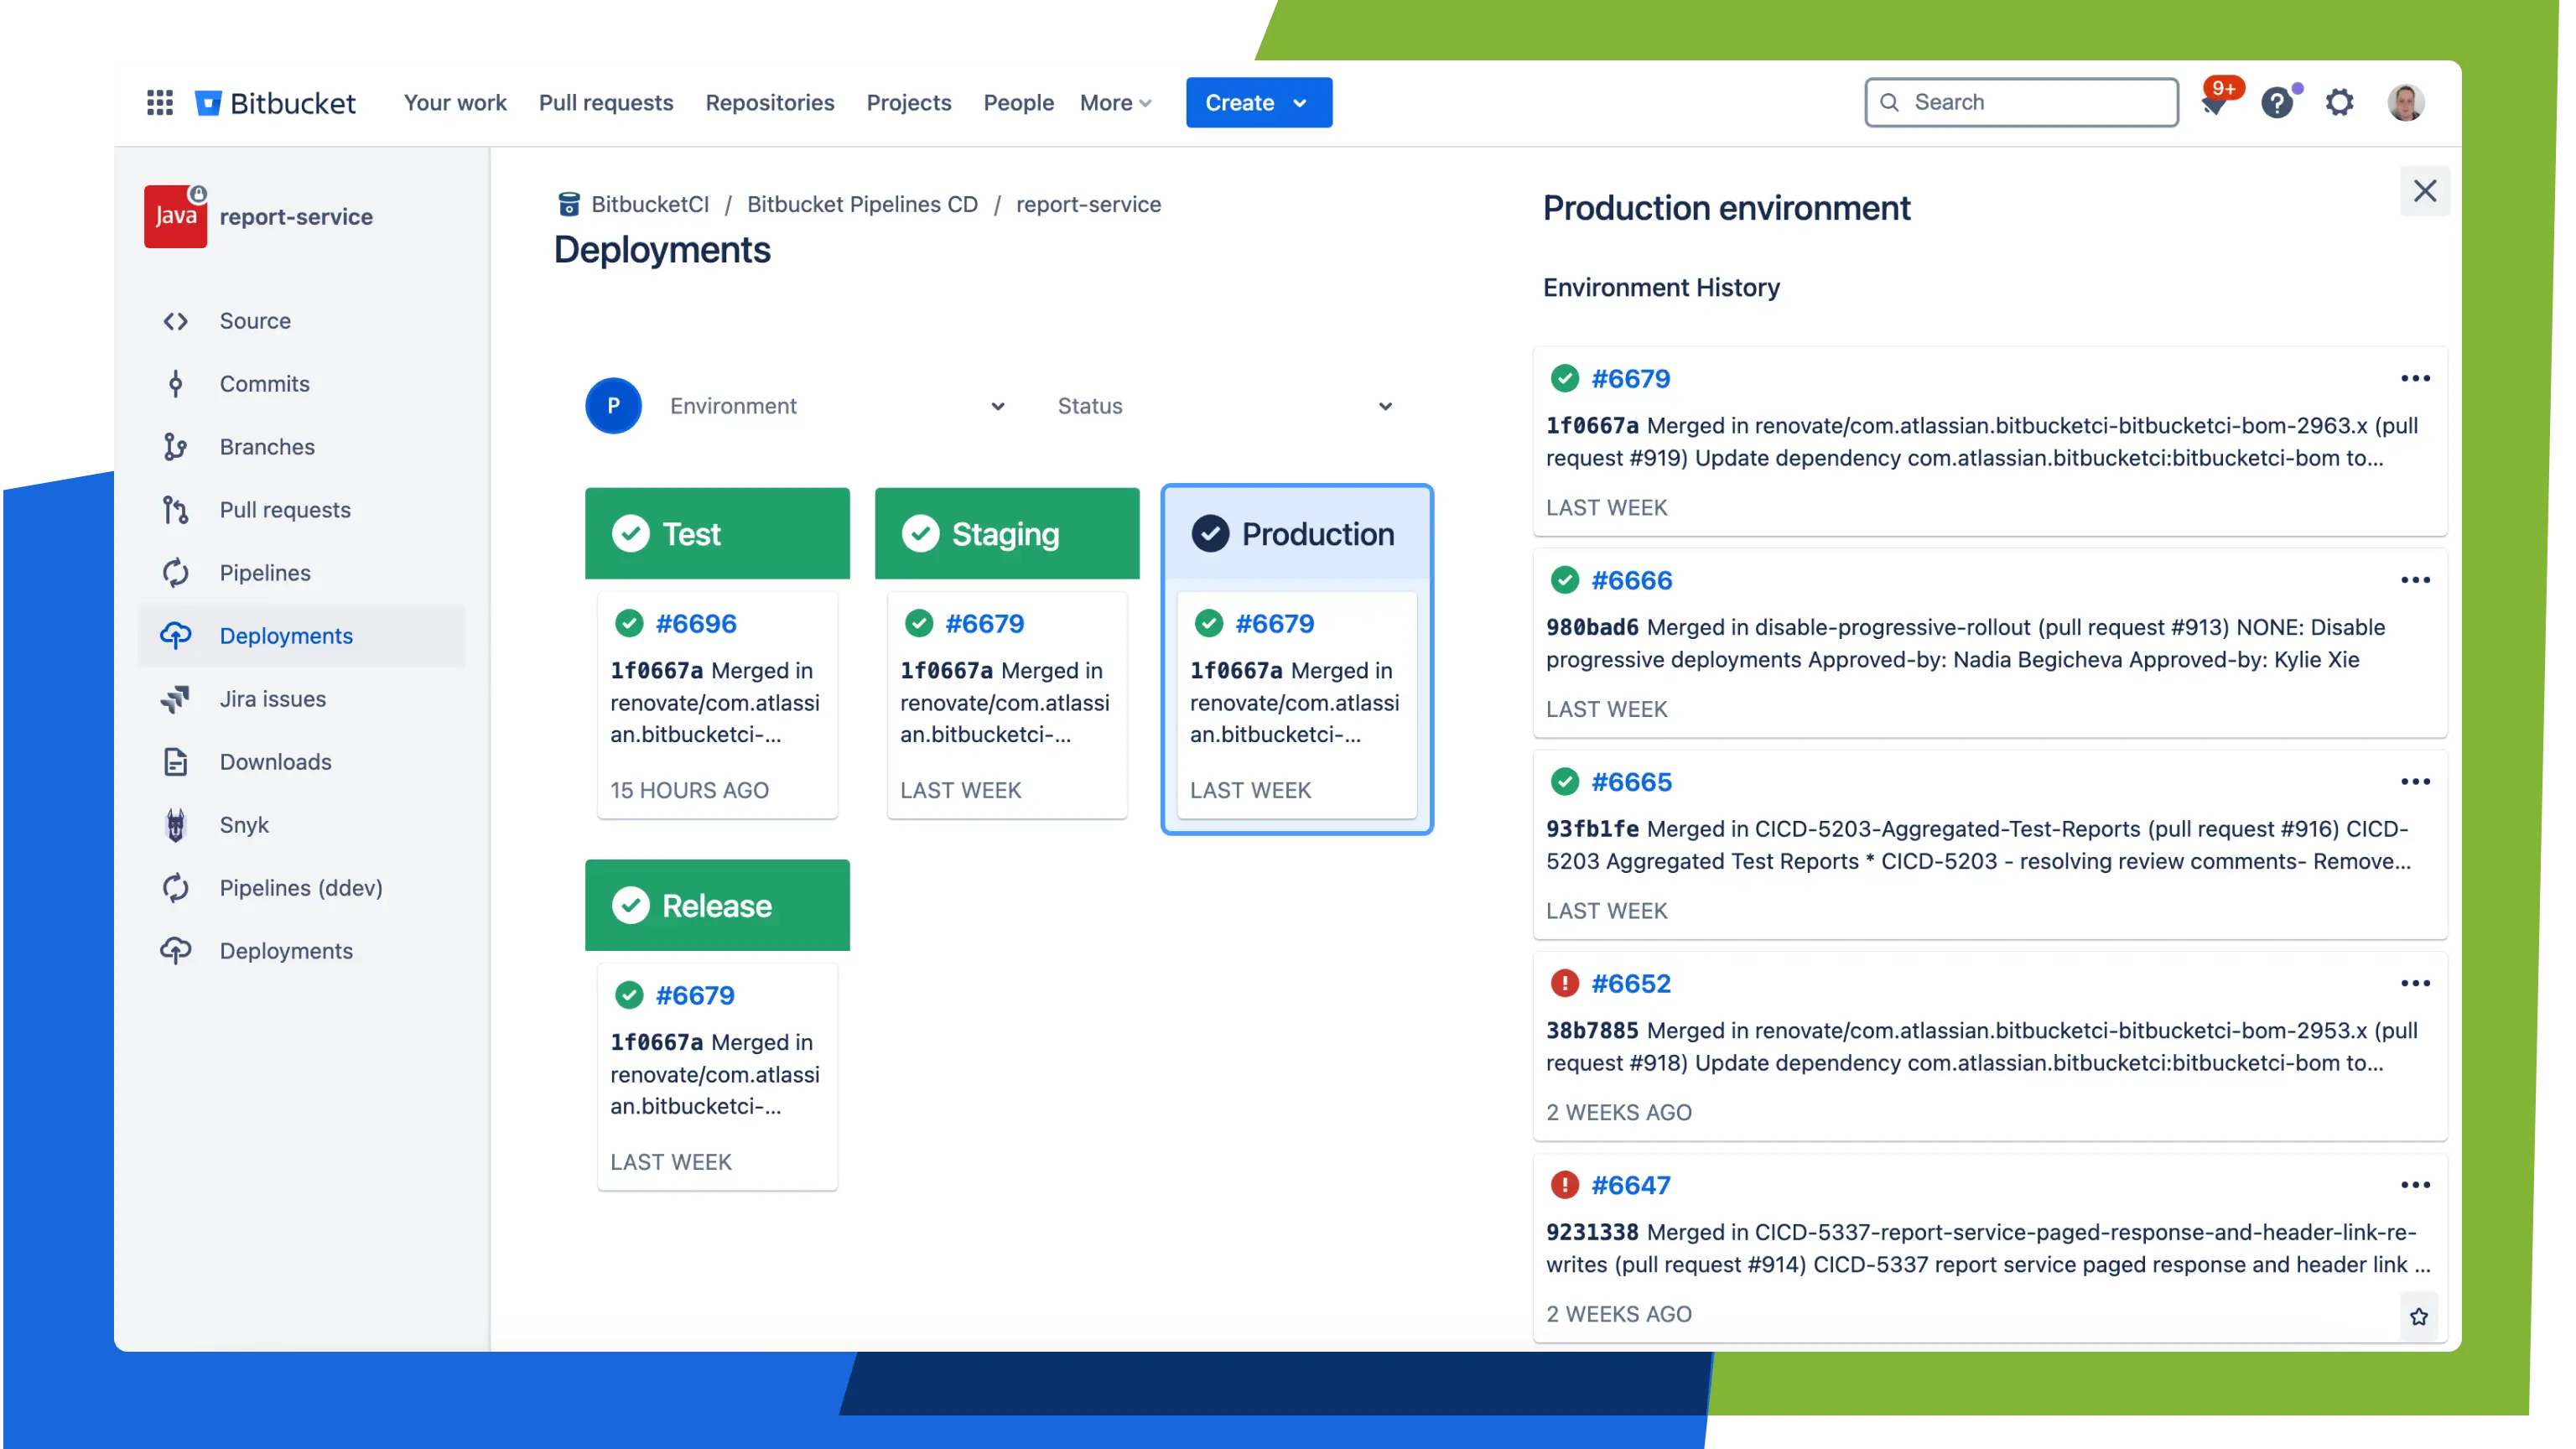The height and width of the screenshot is (1449, 2576).
Task: Open the settings gear icon
Action: [x=2339, y=102]
